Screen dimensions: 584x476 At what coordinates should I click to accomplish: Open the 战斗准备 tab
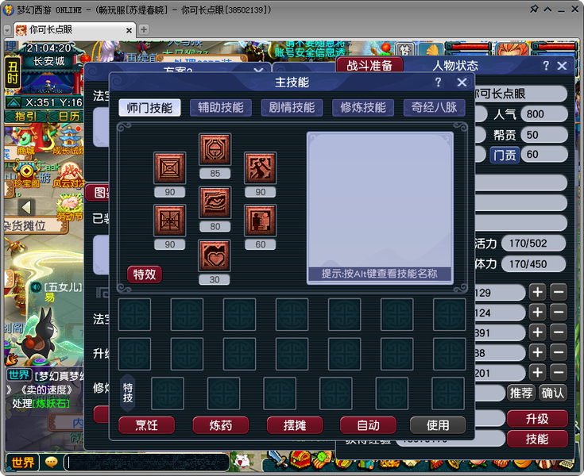pyautogui.click(x=369, y=65)
